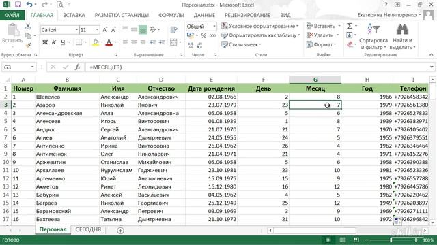Open Найти и выделить dropdown
437x245 pixels.
click(402, 37)
